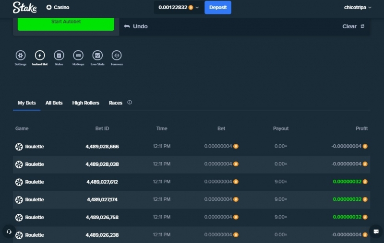The image size is (384, 243).
Task: Click the Game column header
Action: [x=22, y=128]
